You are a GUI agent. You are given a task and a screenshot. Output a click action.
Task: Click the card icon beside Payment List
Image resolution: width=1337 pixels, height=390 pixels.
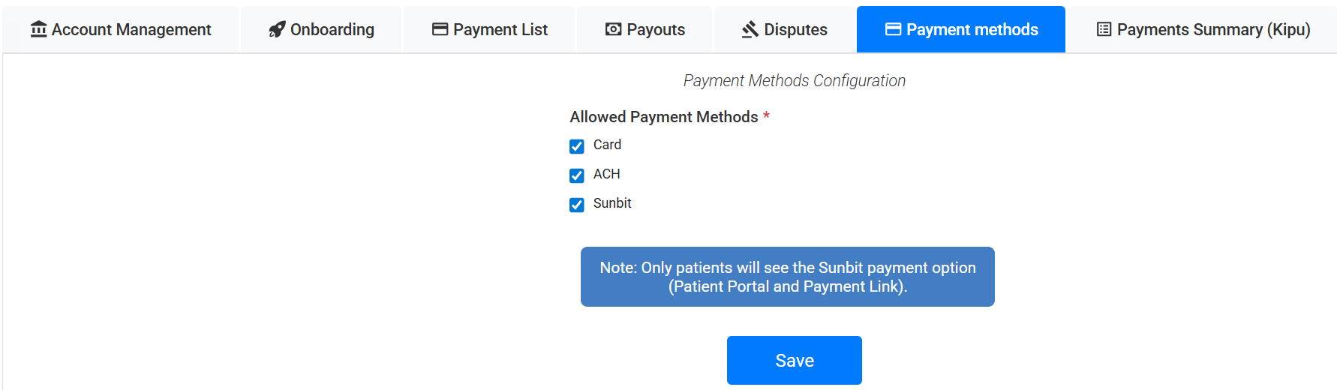[x=440, y=29]
